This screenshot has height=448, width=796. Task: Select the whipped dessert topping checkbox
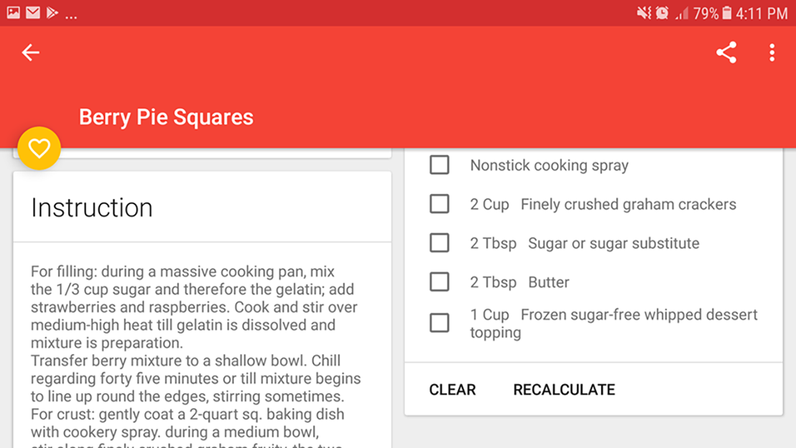[x=440, y=322]
